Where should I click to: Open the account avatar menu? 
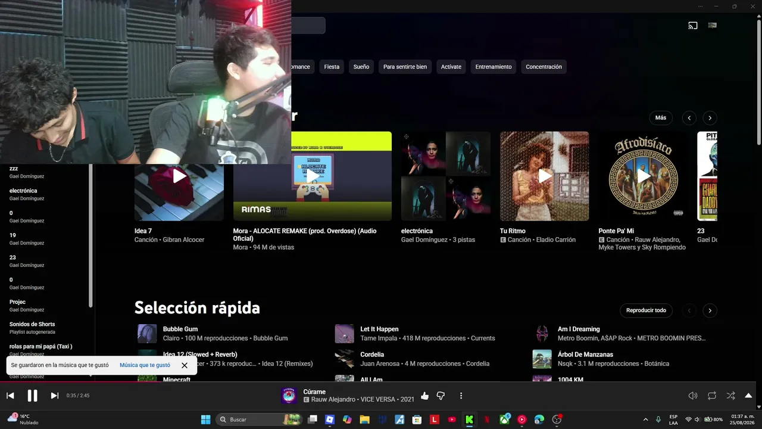pos(712,25)
